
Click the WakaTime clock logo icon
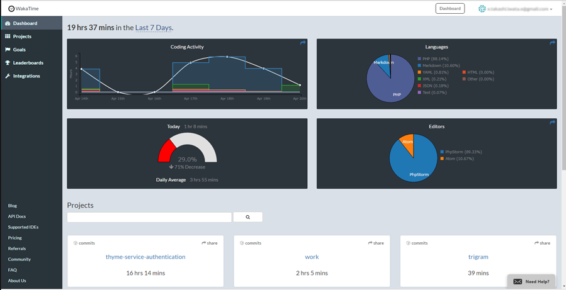(11, 9)
